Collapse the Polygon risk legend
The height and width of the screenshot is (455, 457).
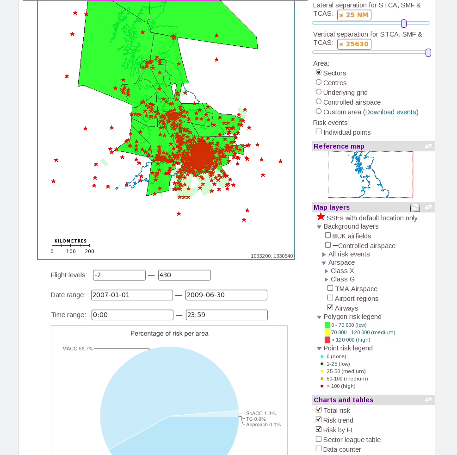click(x=319, y=317)
